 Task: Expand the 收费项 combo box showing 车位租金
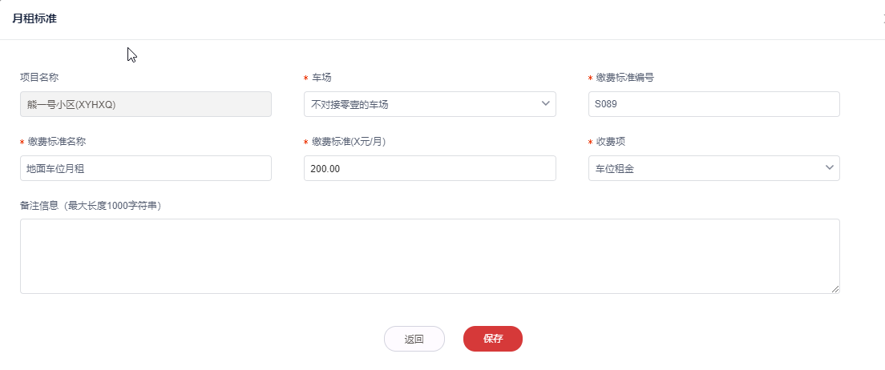pos(705,168)
